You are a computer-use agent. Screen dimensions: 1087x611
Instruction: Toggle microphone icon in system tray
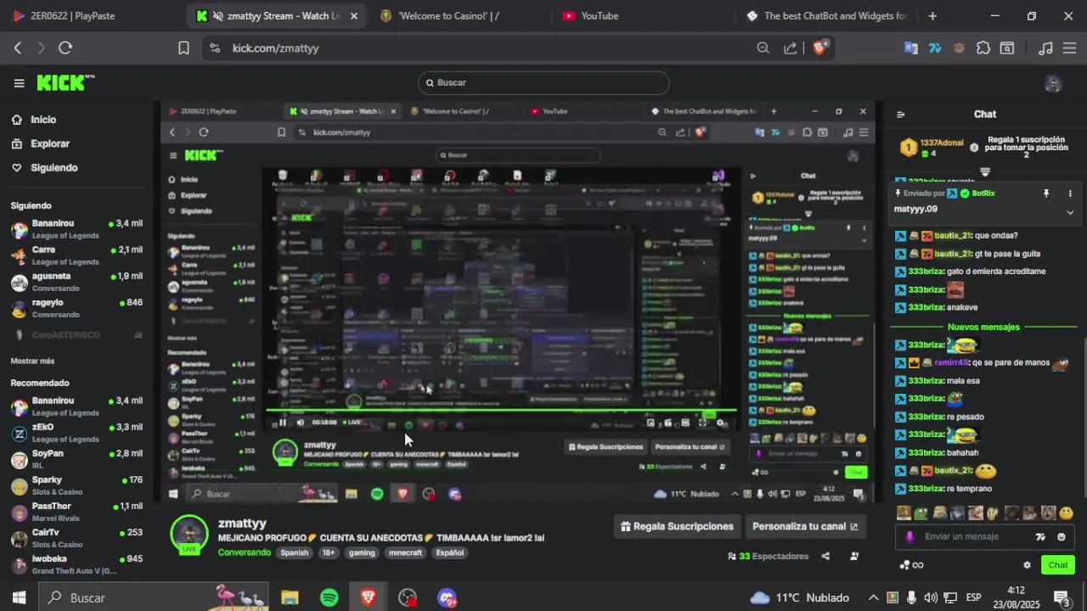[x=911, y=597]
